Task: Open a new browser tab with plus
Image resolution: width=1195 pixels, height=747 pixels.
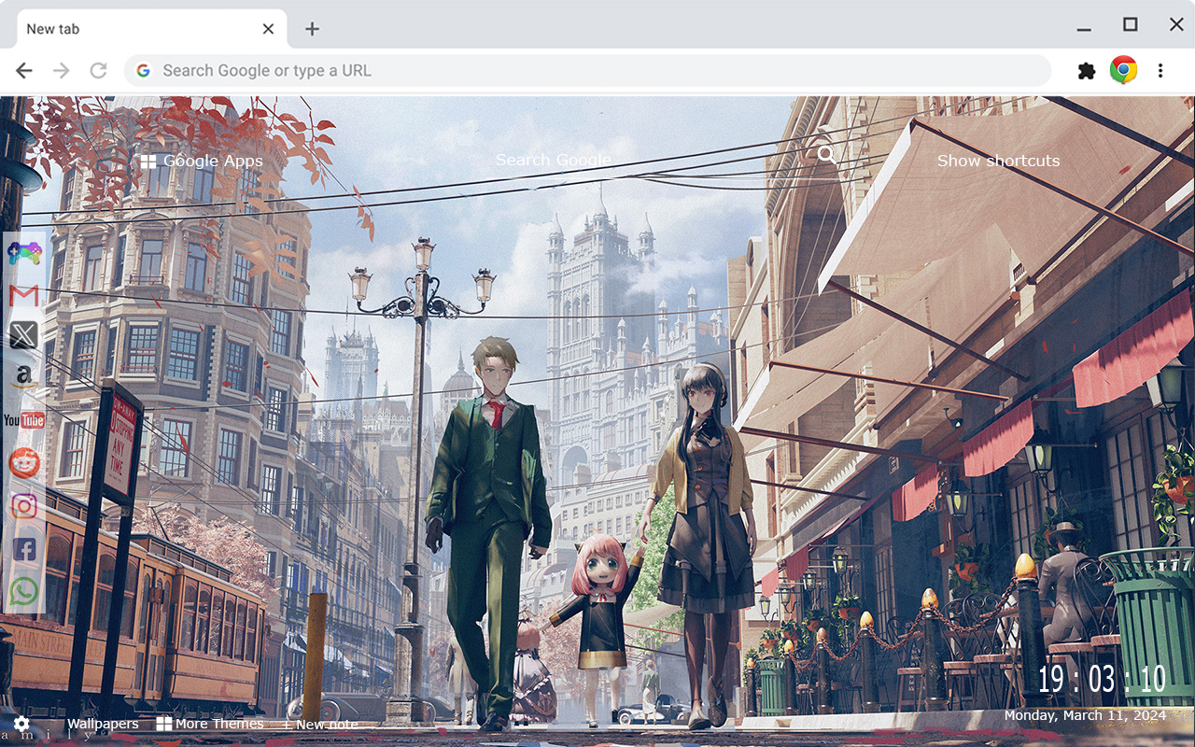Action: point(311,29)
